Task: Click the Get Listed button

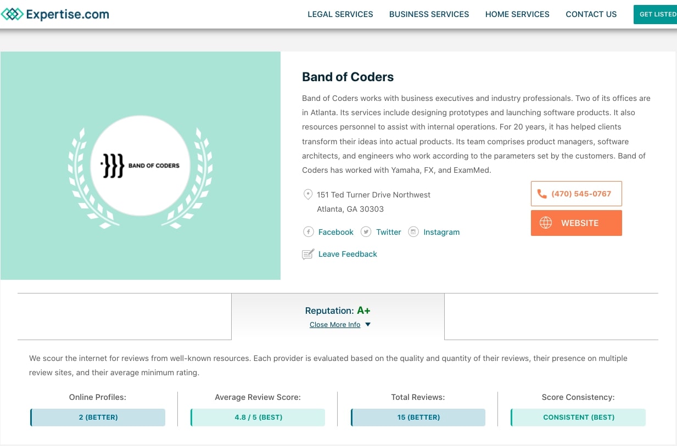Action: click(656, 14)
